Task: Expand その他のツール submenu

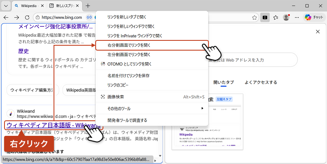Action: (x=152, y=109)
